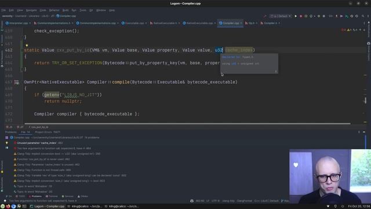Start debugging with the red bug icon
The width and height of the screenshot is (371, 209).
301,16
